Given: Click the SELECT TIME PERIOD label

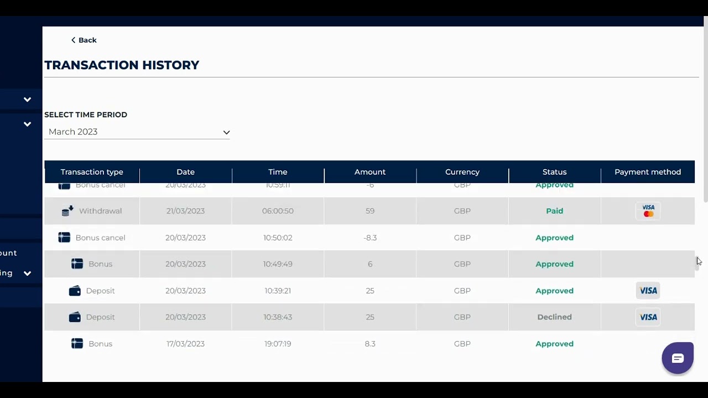Looking at the screenshot, I should click(x=86, y=114).
